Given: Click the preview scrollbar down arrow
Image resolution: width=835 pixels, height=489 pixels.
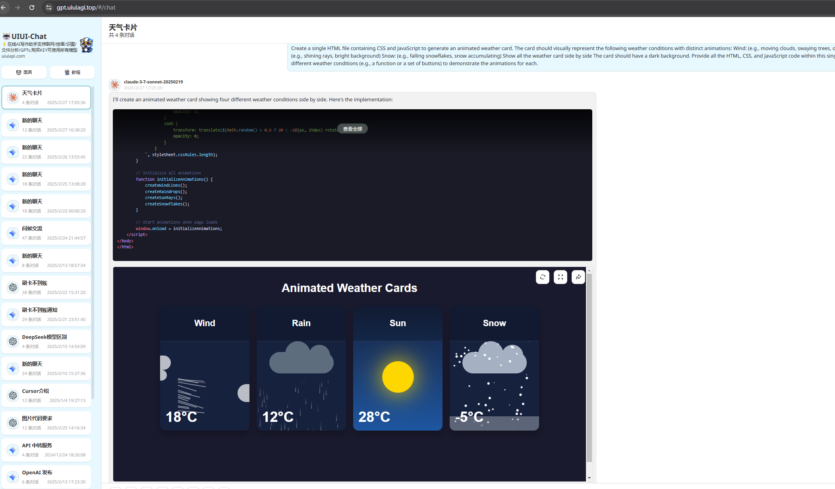Looking at the screenshot, I should point(589,478).
